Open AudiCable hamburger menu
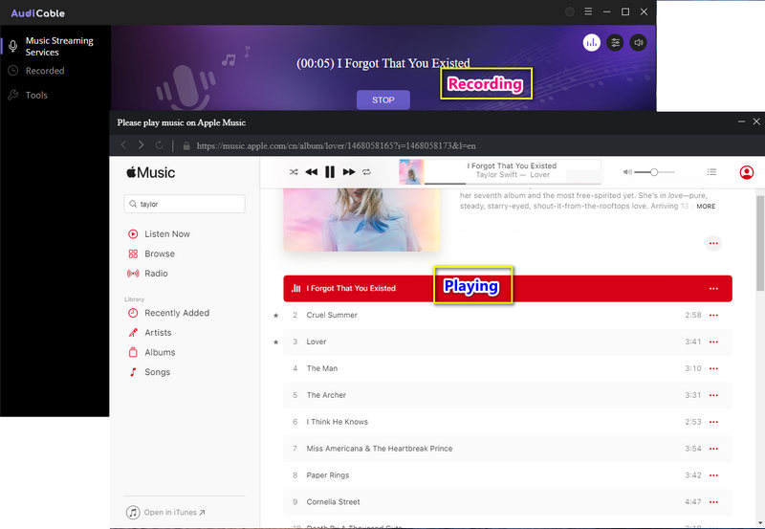Viewport: 765px width, 529px height. [588, 11]
